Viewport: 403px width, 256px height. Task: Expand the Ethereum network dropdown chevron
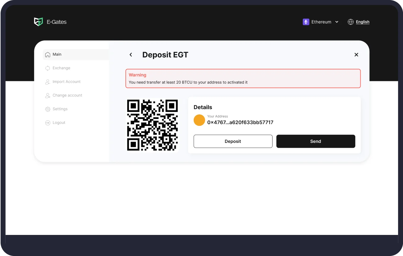tap(337, 22)
